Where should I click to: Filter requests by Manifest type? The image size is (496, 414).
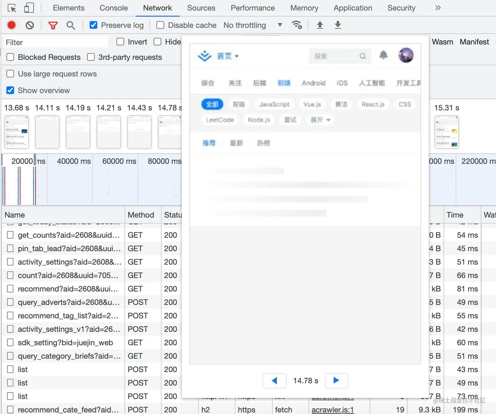tap(474, 42)
